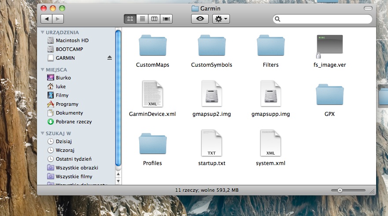This screenshot has width=388, height=216.
Task: Select the gmapsupp.img disk image
Action: tap(270, 94)
